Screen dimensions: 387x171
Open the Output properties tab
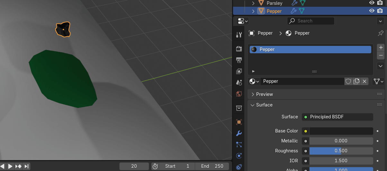click(239, 60)
